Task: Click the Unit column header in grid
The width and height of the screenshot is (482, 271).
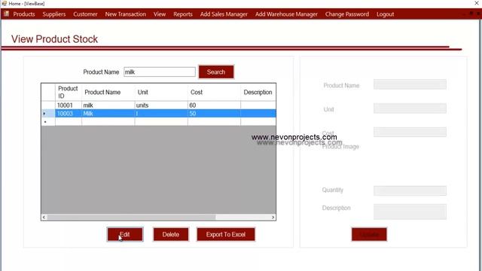Action: point(161,92)
